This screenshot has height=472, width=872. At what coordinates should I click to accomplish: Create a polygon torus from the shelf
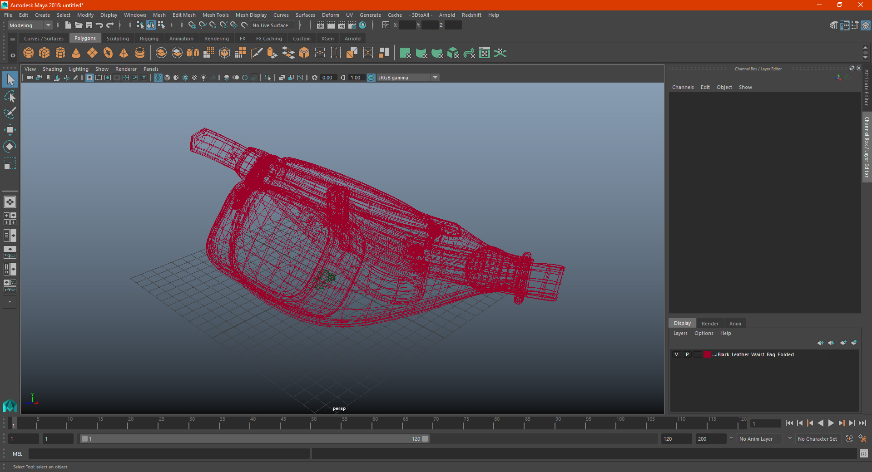108,53
